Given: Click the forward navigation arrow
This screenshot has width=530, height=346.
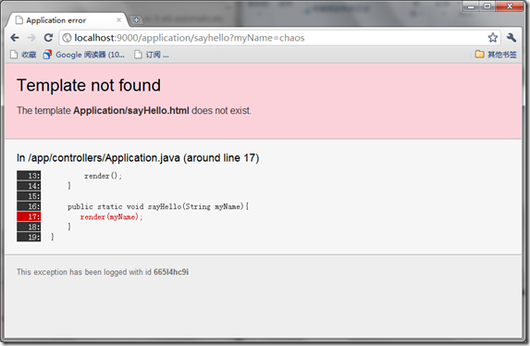Looking at the screenshot, I should (31, 38).
